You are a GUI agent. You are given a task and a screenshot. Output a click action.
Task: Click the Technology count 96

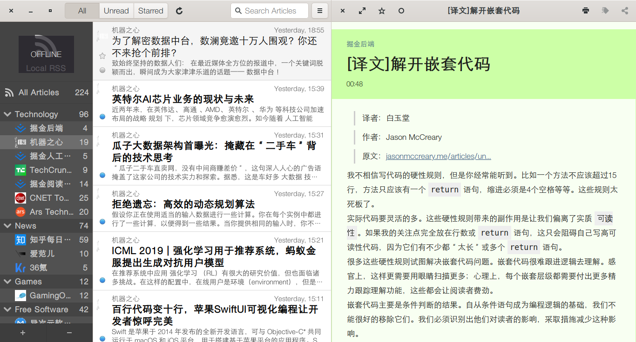84,114
